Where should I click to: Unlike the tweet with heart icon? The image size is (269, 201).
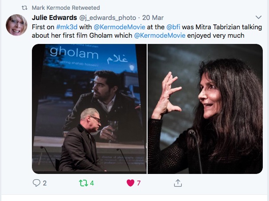click(130, 183)
